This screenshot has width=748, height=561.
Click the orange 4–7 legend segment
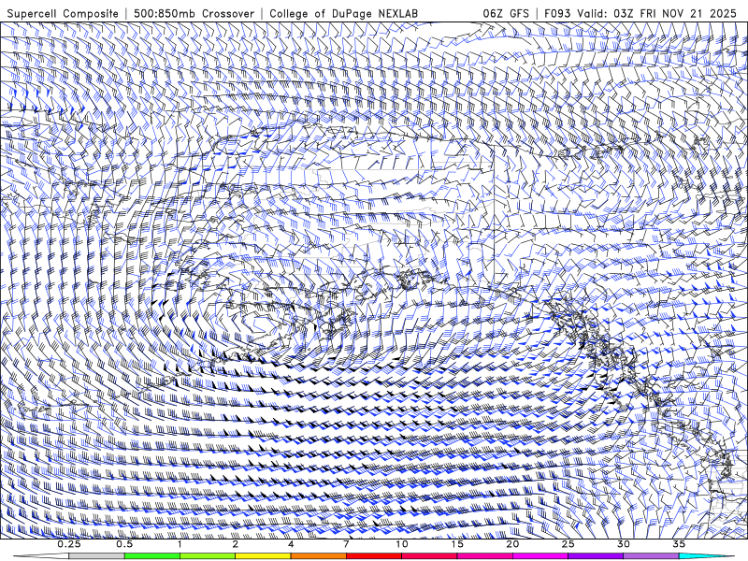click(x=318, y=556)
